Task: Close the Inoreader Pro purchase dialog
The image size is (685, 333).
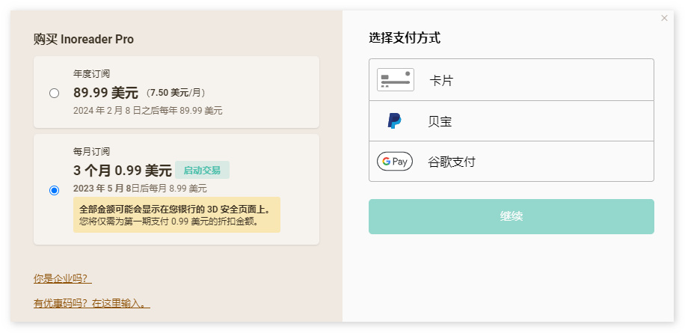Action: pos(664,18)
